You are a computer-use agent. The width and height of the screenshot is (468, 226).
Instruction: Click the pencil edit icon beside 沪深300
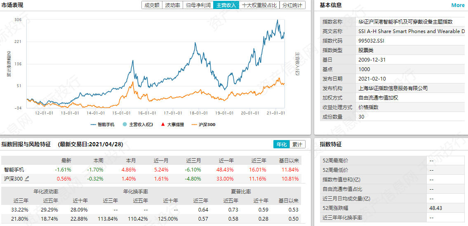pyautogui.click(x=27, y=178)
